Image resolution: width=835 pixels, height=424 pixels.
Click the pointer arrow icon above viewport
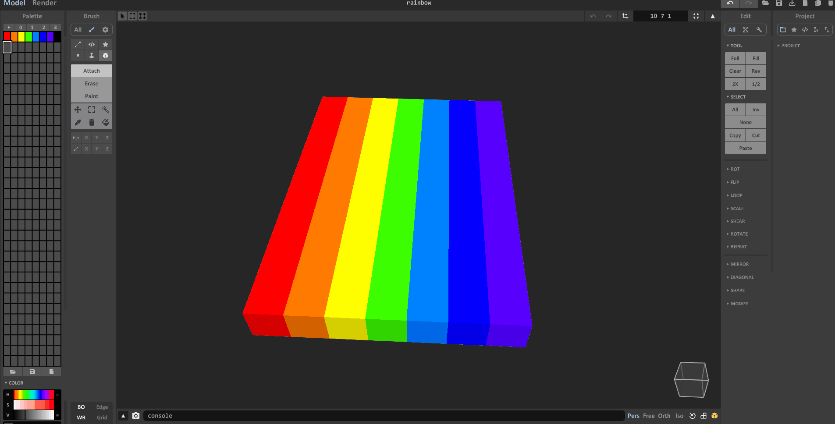[122, 16]
